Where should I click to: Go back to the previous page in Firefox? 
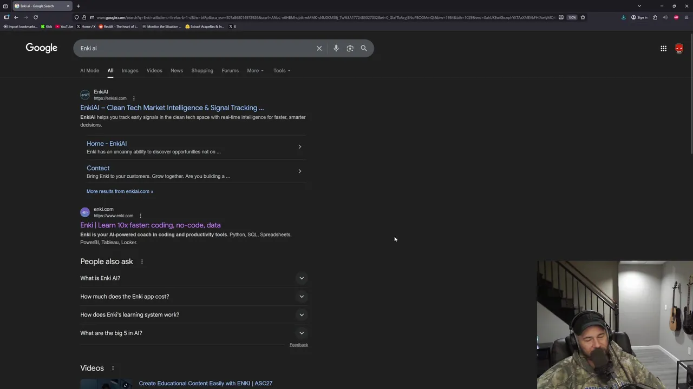point(16,17)
